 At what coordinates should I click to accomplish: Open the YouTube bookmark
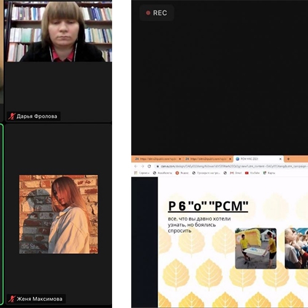[253, 173]
